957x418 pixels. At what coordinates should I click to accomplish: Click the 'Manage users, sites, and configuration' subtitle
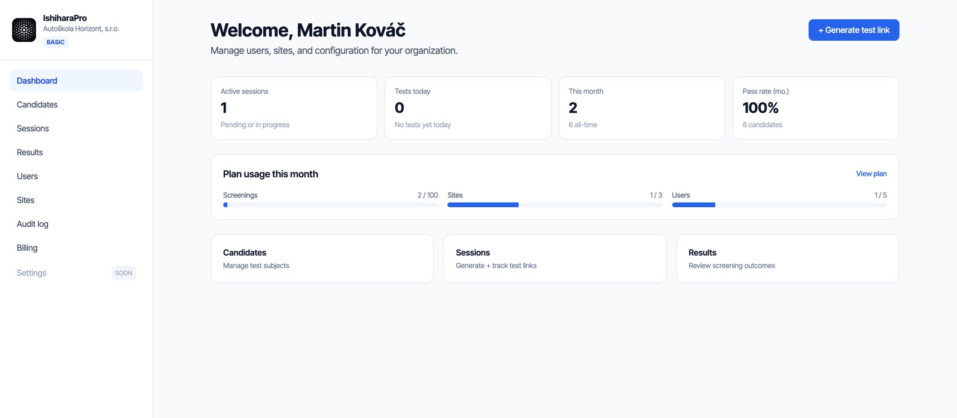click(x=334, y=51)
